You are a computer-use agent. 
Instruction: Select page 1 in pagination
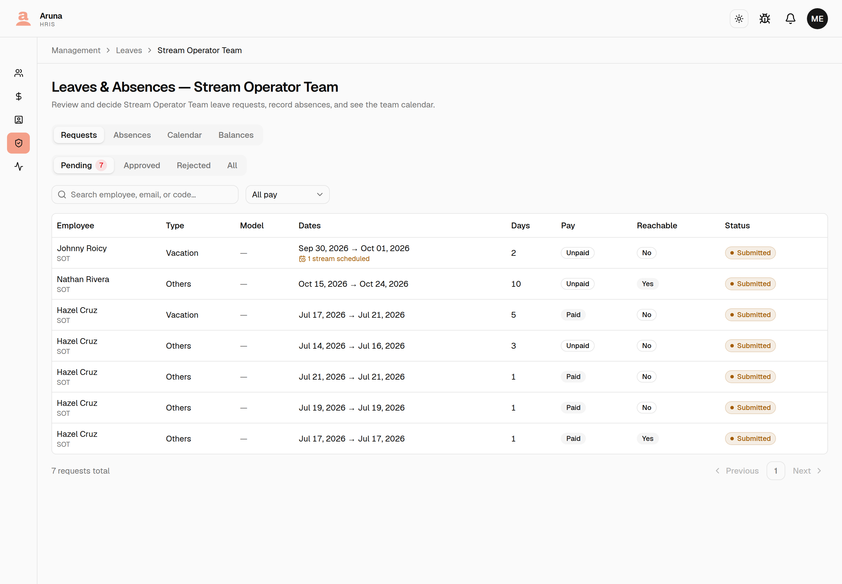coord(776,471)
